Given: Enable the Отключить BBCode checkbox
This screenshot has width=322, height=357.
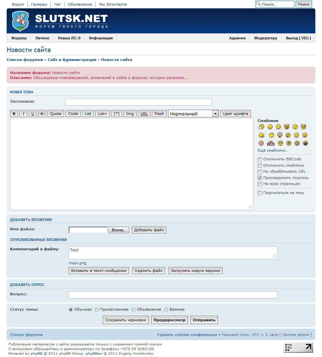Looking at the screenshot, I should tap(260, 159).
